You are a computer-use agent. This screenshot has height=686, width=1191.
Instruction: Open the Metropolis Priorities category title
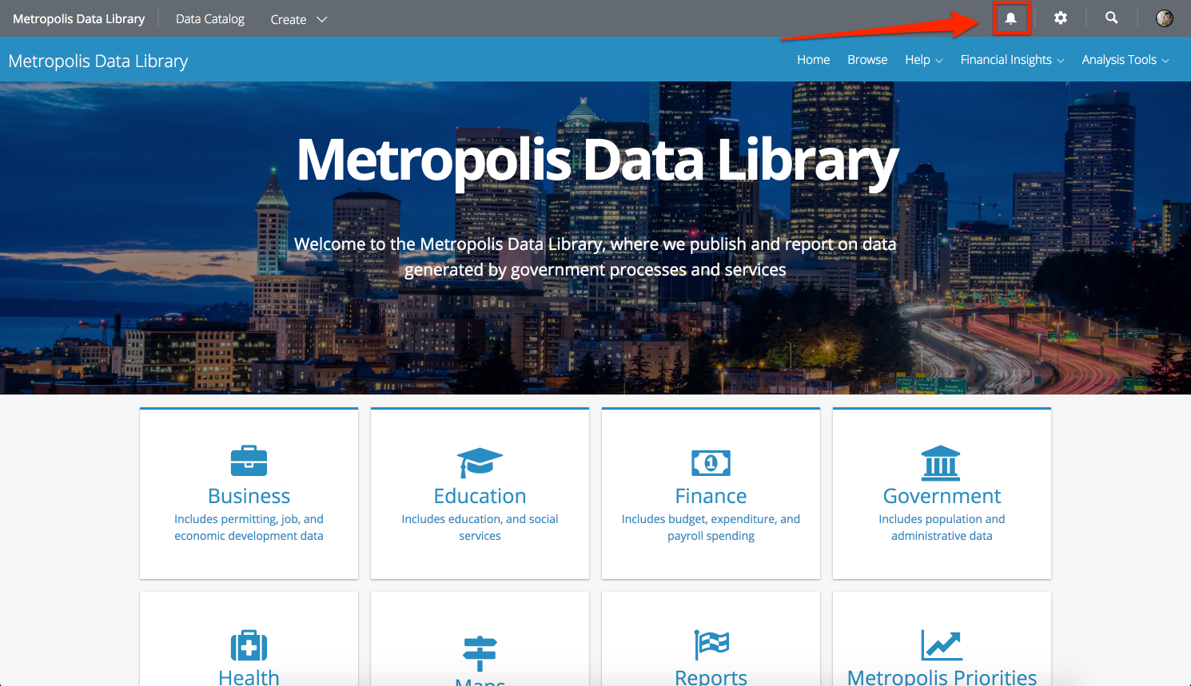click(942, 676)
